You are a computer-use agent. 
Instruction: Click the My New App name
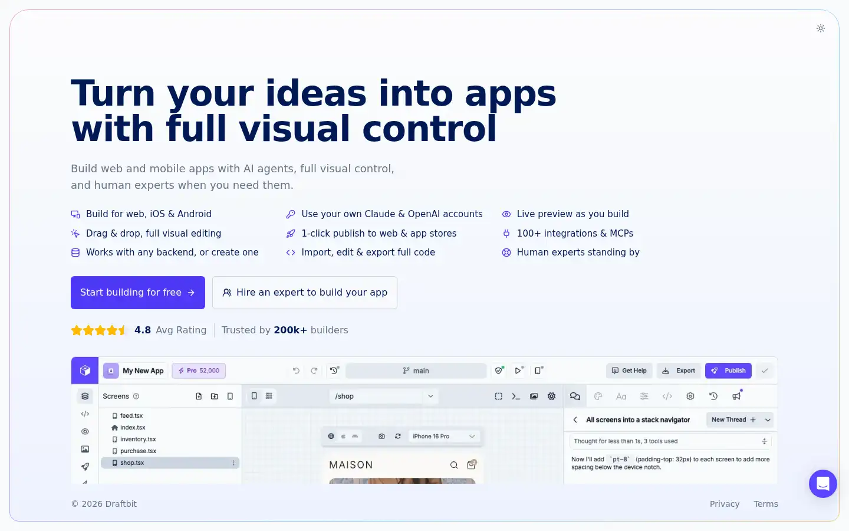(143, 371)
